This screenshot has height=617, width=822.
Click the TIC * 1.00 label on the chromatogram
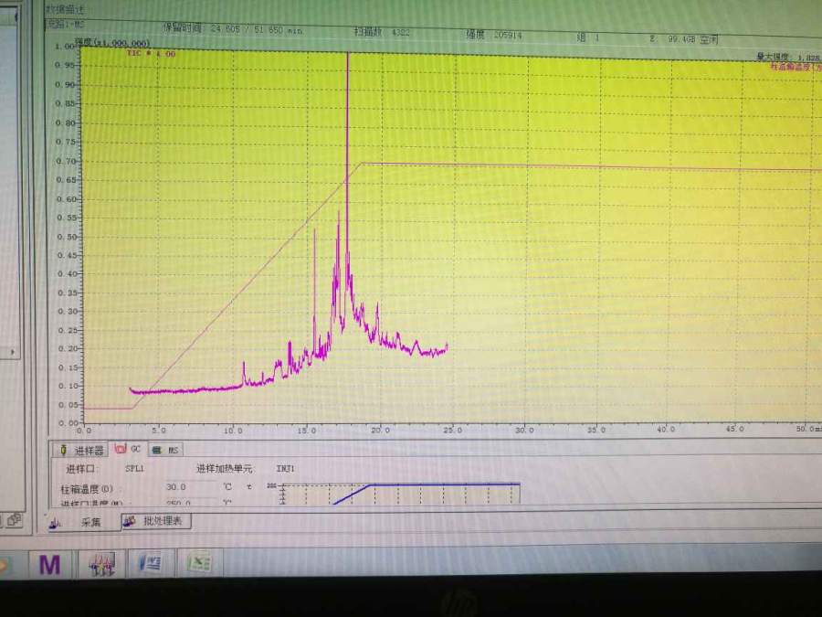pyautogui.click(x=151, y=54)
